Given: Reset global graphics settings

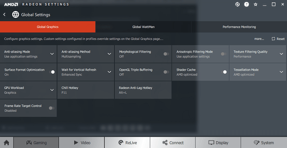Looking at the screenshot, I should [x=278, y=39].
